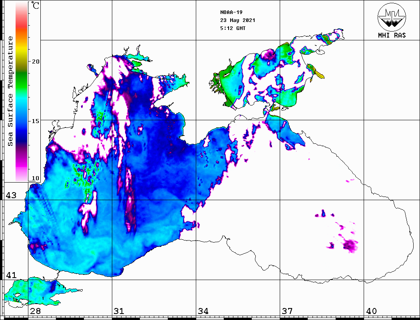Click the latitude label '43'
This screenshot has height=320, width=420.
tap(11, 195)
